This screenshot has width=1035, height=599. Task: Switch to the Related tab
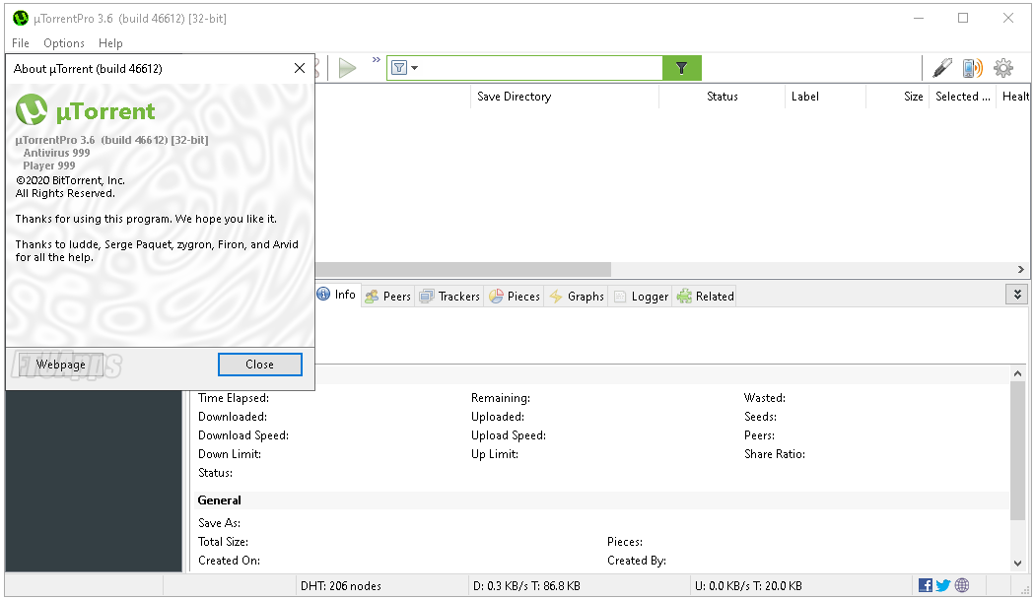pos(706,297)
